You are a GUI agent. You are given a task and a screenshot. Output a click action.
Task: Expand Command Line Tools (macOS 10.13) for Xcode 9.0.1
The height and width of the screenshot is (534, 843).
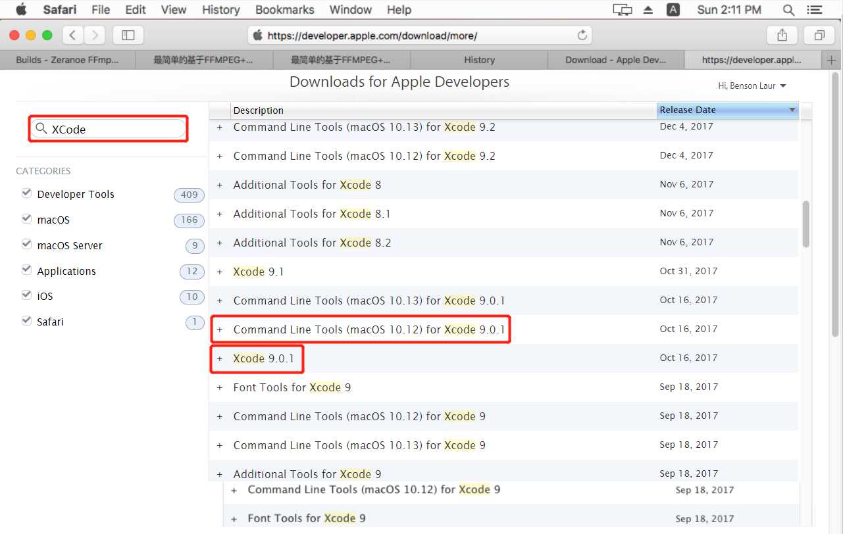coord(220,301)
